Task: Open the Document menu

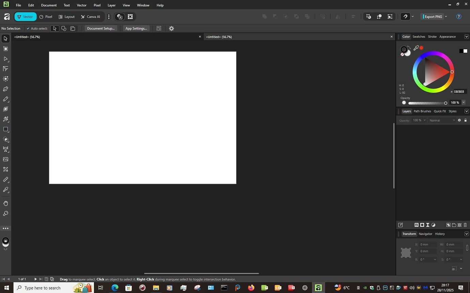Action: pos(49,5)
